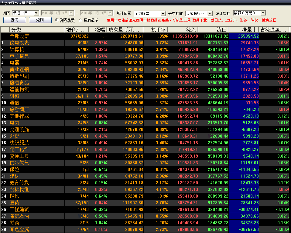Select the 电器 row

tap(145, 63)
